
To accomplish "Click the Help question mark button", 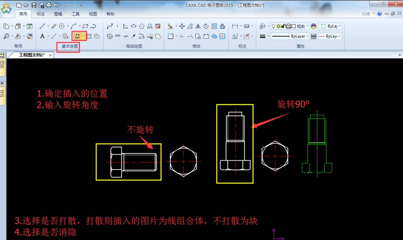I will point(380,13).
